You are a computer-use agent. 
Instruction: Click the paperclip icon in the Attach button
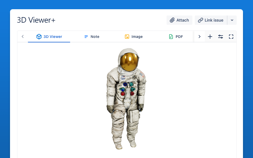click(x=173, y=20)
